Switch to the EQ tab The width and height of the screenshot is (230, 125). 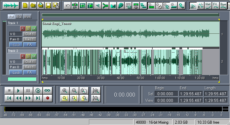19,17
